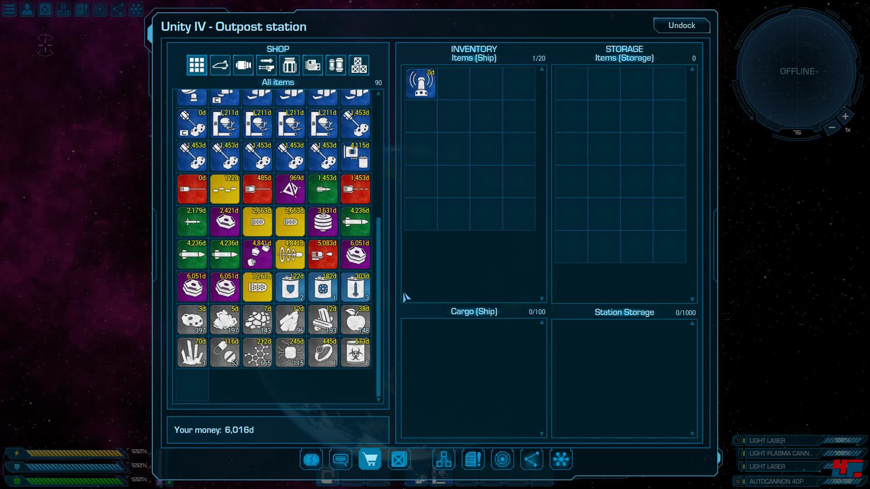The image size is (870, 489).
Task: Open the org chart tree icon
Action: click(444, 460)
